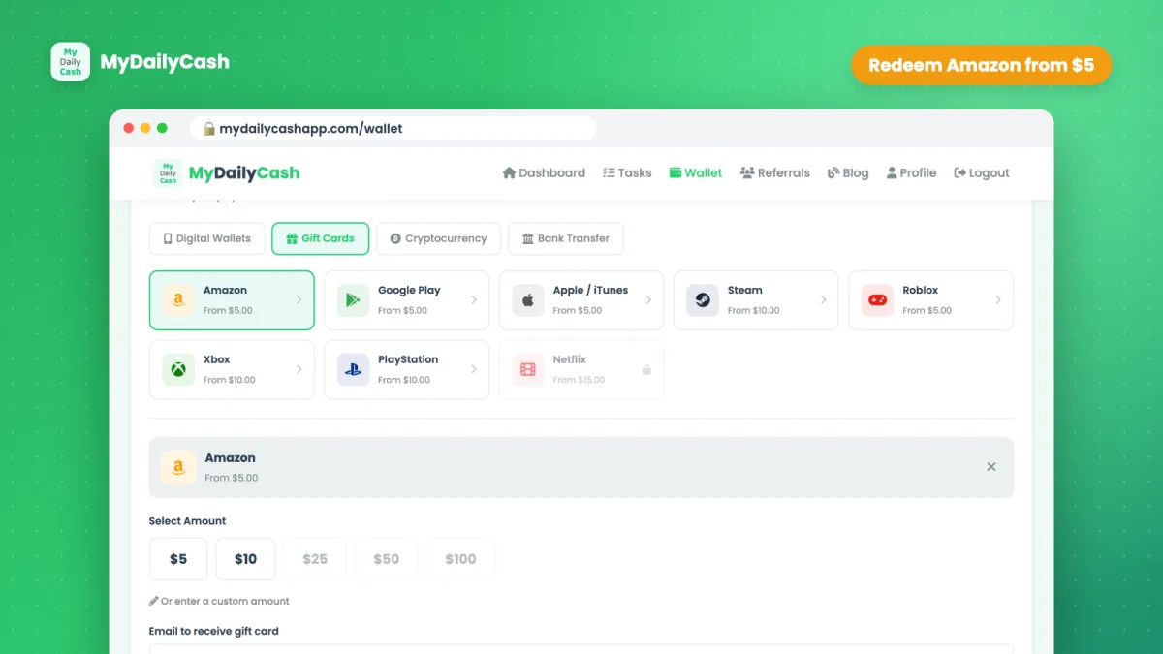Click the lock icon on Netflix card
1163x654 pixels.
[x=646, y=370]
